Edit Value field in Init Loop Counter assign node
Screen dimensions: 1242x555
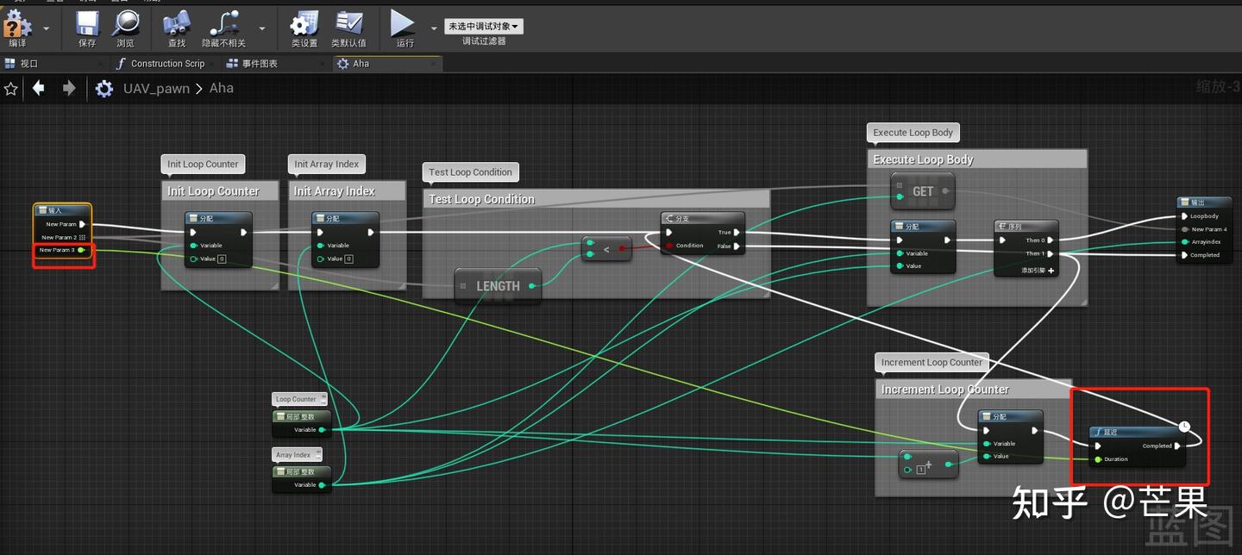(x=222, y=259)
